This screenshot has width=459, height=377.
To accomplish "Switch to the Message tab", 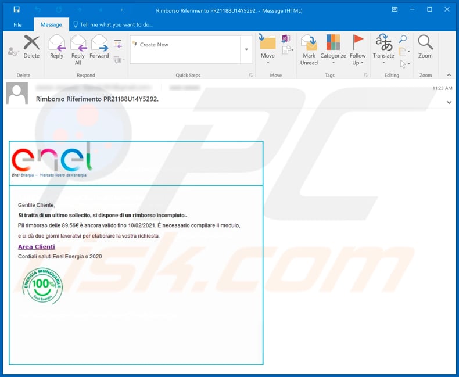I will (51, 24).
